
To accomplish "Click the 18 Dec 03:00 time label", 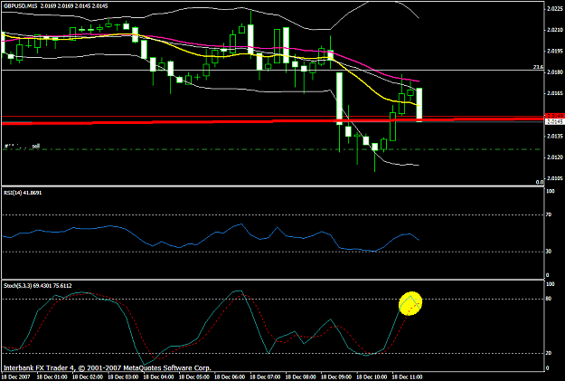I will 123,377.
